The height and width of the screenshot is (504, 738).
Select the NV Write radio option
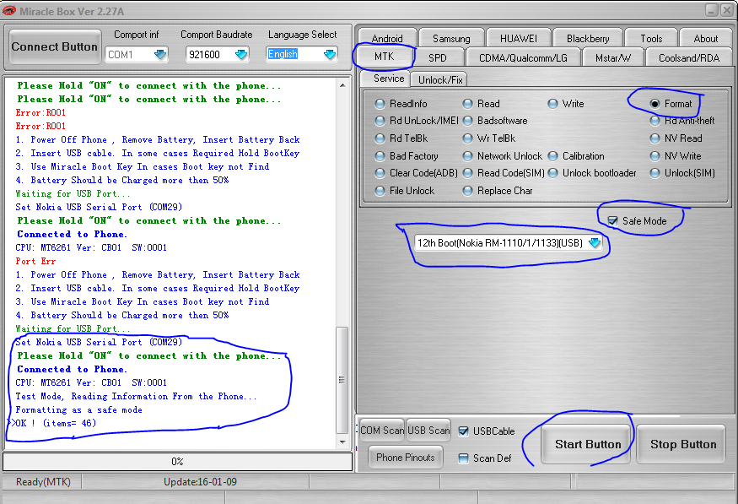click(x=655, y=156)
